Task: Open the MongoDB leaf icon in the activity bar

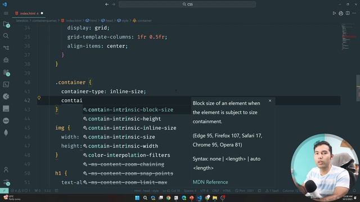Action: pos(6,133)
